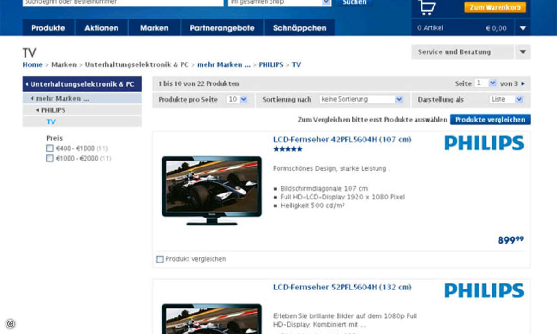
Task: Click the 899,99 price of the 42PFL5604H
Action: click(x=511, y=240)
